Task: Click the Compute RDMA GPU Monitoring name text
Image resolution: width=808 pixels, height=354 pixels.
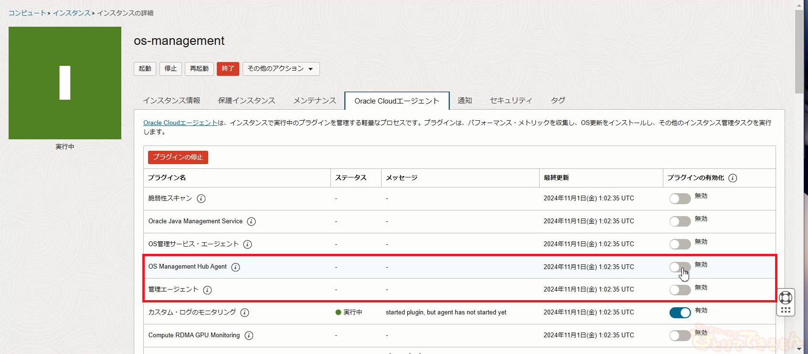Action: 194,335
